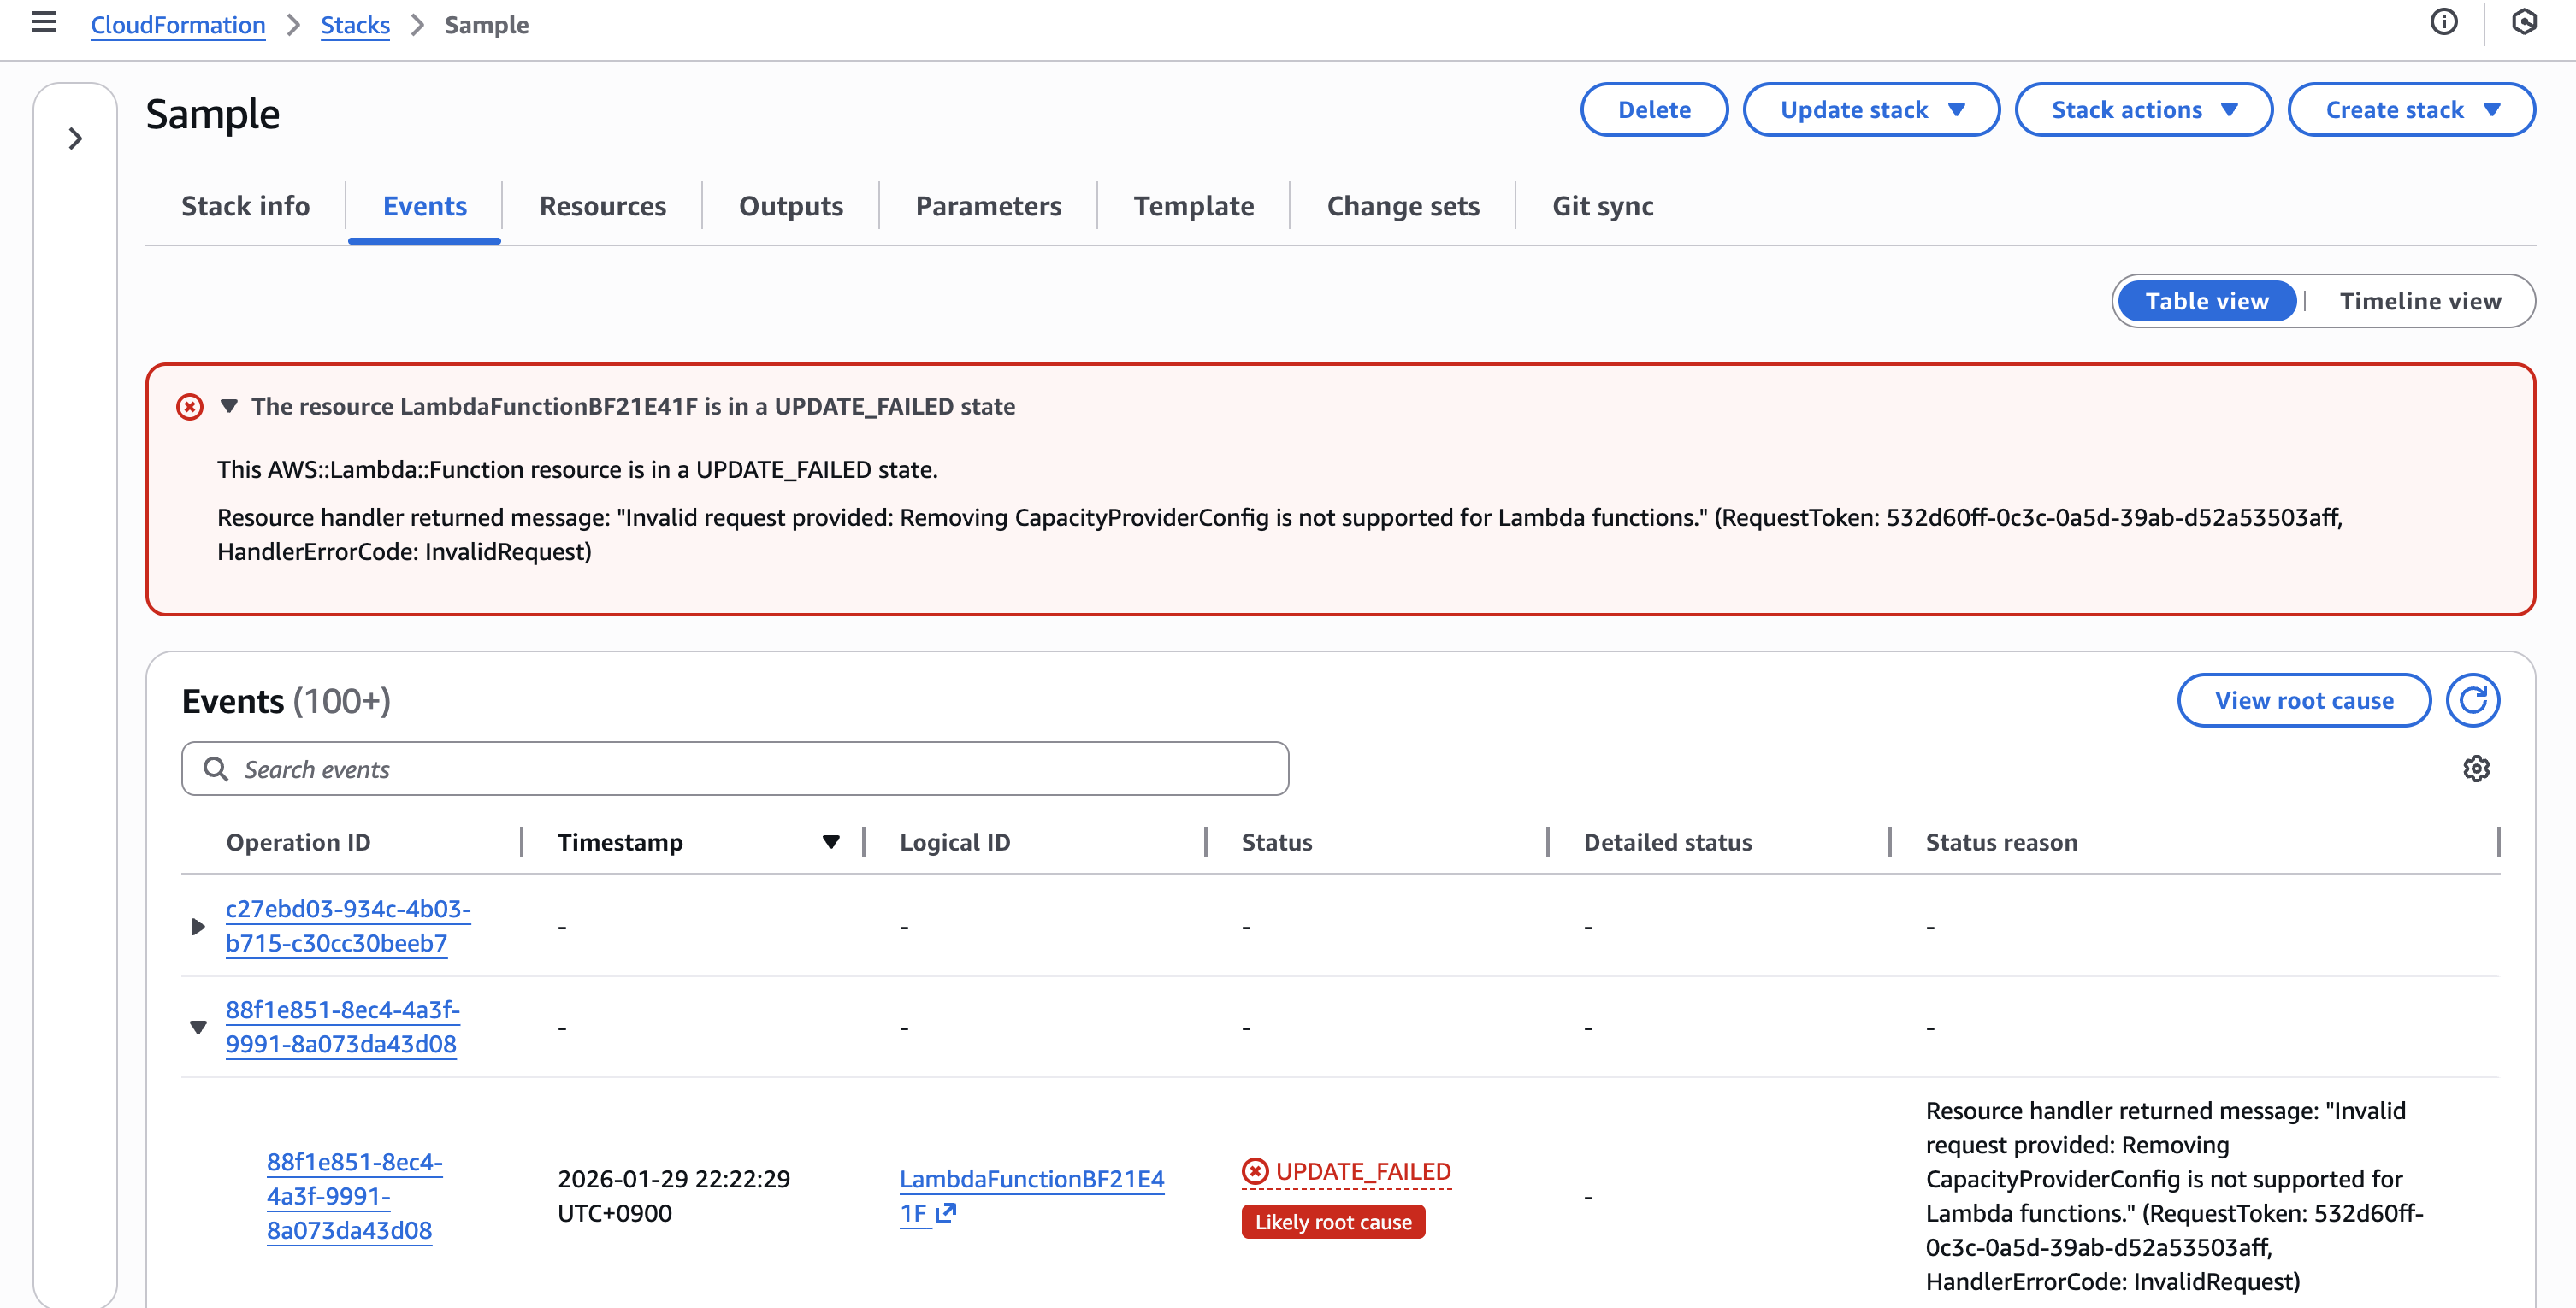Image resolution: width=2576 pixels, height=1308 pixels.
Task: Switch to the Resources tab
Action: point(602,206)
